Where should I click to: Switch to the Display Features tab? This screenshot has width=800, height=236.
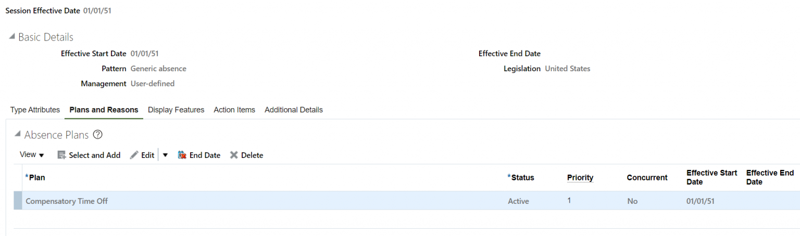coord(176,110)
